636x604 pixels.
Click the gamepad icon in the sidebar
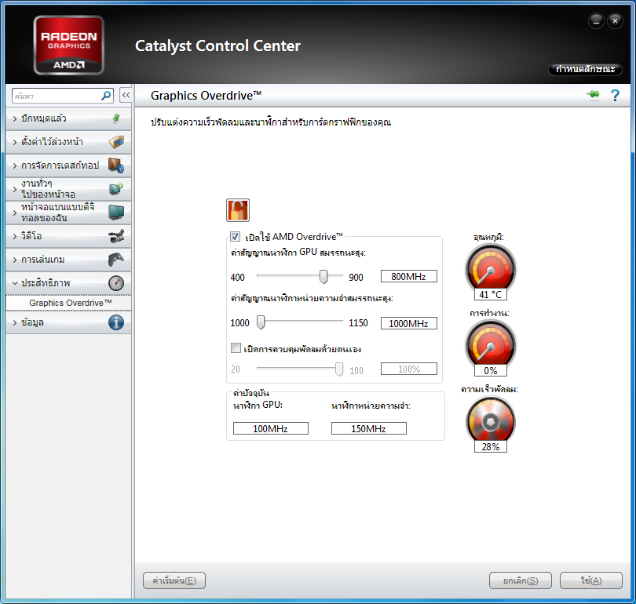coord(116,260)
